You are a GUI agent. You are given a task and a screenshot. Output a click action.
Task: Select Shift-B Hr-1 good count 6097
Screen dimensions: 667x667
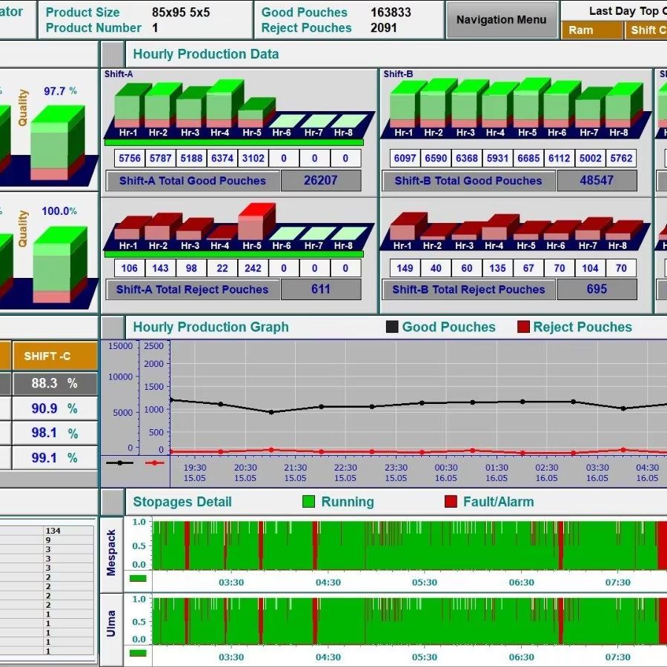point(405,159)
